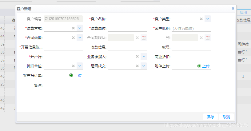251x131 pixels.
Task: Click 阿萨德 cell in background table
Action: tap(243, 44)
